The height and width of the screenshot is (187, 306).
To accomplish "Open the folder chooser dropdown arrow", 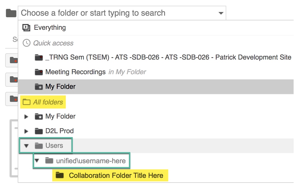I will tap(221, 13).
